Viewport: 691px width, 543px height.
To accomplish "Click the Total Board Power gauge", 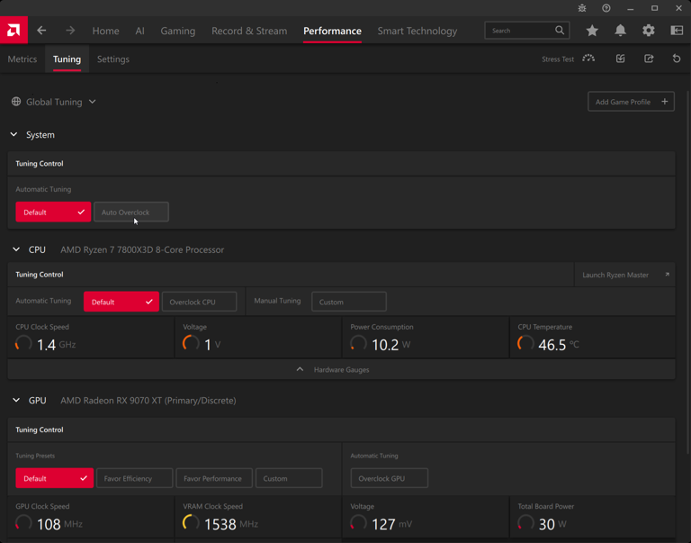I will click(525, 523).
